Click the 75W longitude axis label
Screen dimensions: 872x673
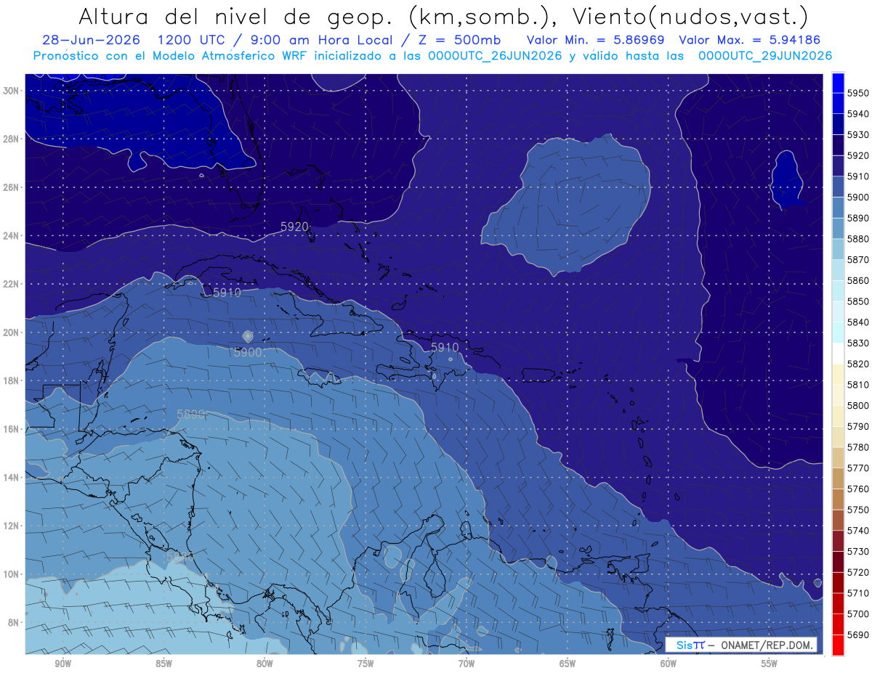(366, 664)
